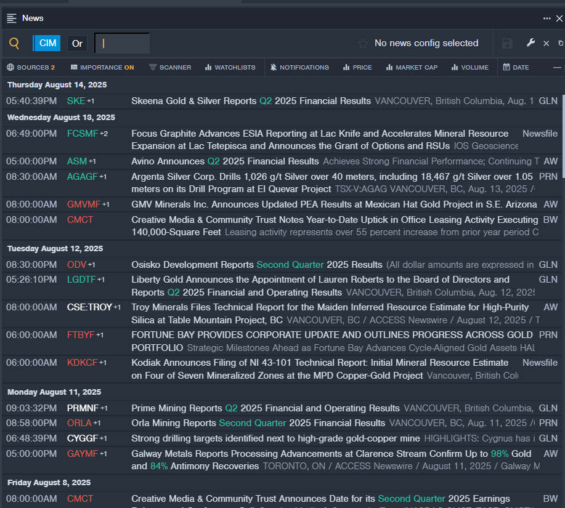The image size is (565, 508).
Task: Open the three-dot panel options menu
Action: tap(547, 18)
